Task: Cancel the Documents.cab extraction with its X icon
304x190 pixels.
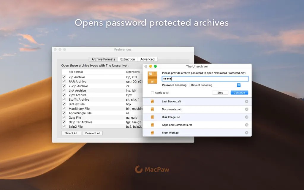Action: click(246, 109)
